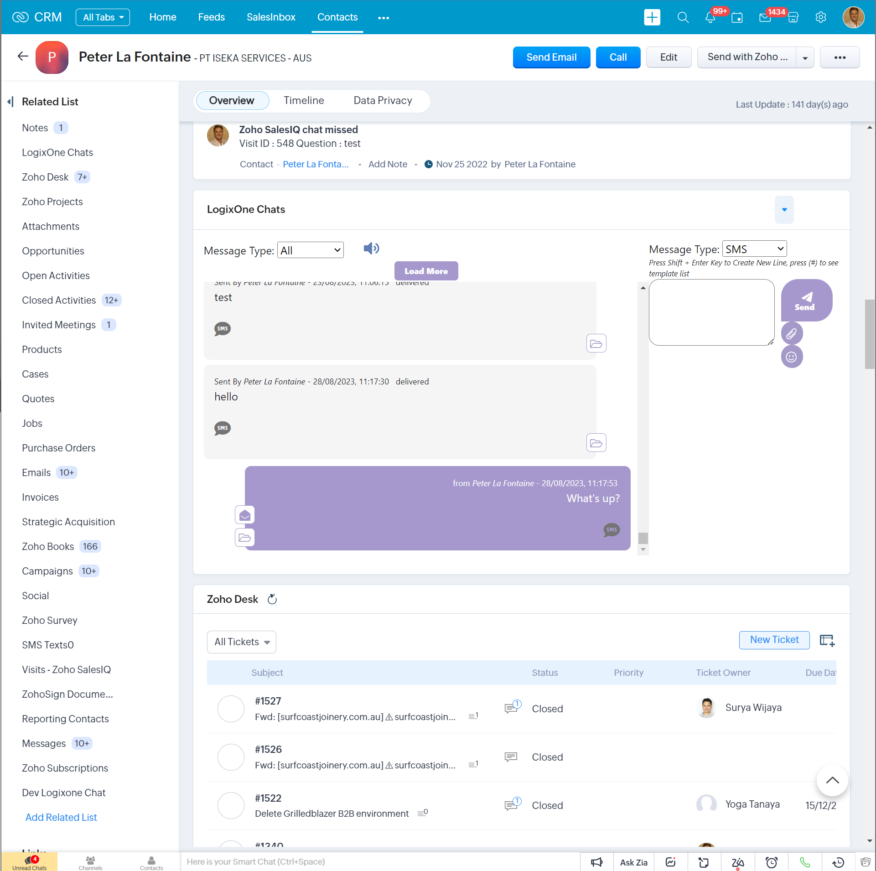
Task: Open the mail icon with 1434 badge
Action: point(765,17)
